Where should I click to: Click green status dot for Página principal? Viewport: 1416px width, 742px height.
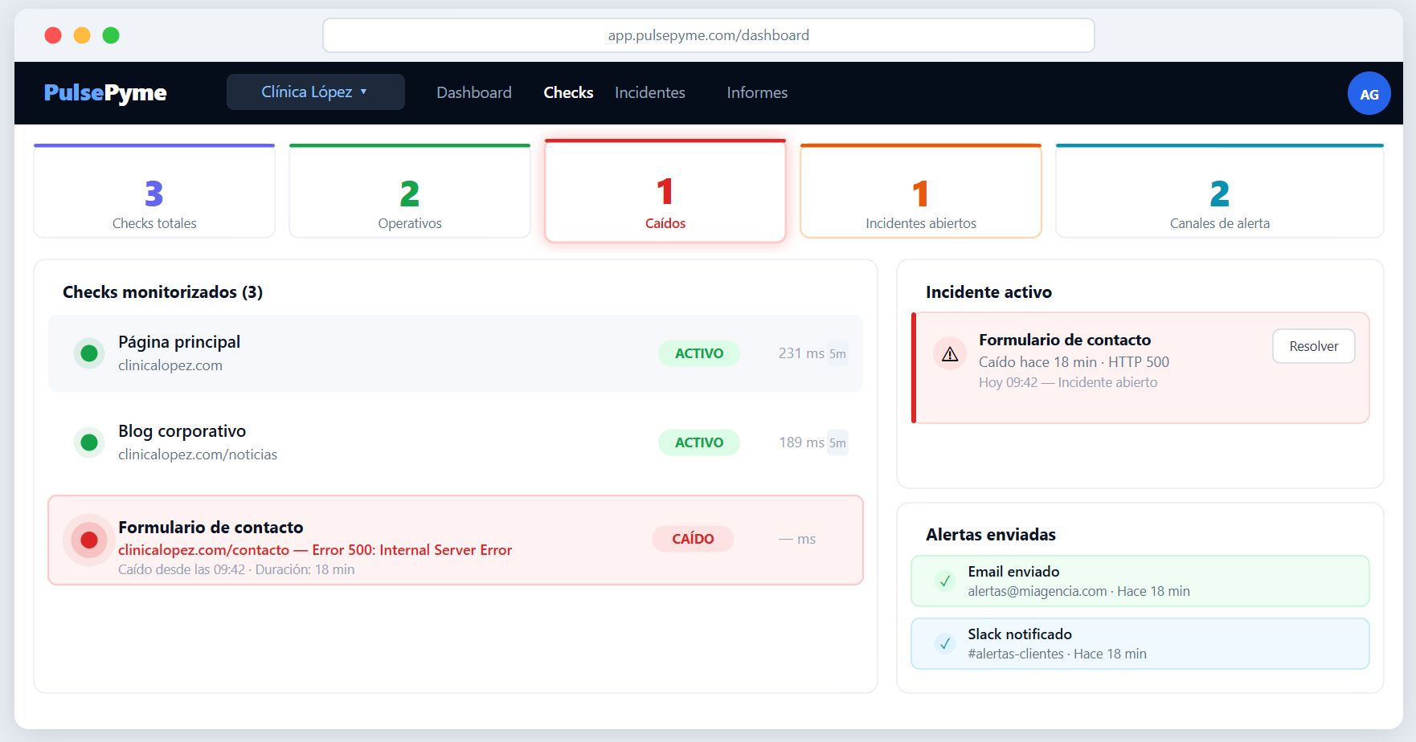point(89,353)
